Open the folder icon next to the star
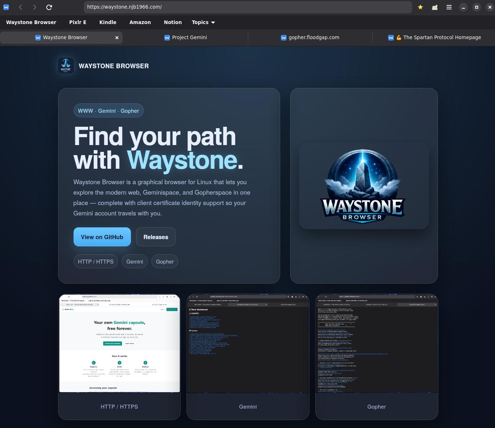The height and width of the screenshot is (428, 495). (x=435, y=7)
